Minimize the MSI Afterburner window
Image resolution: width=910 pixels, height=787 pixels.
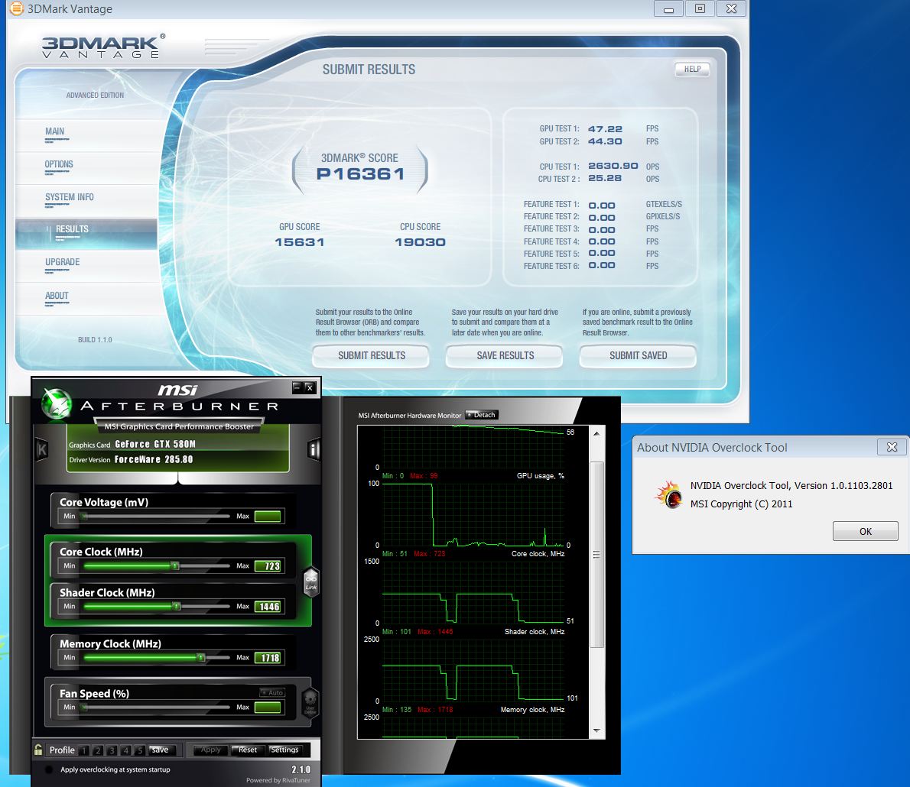click(297, 387)
